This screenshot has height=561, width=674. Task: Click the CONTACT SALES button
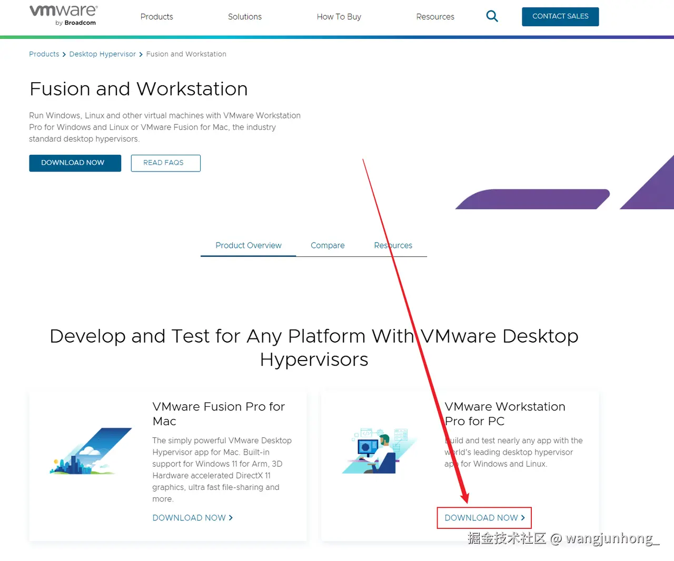point(560,16)
